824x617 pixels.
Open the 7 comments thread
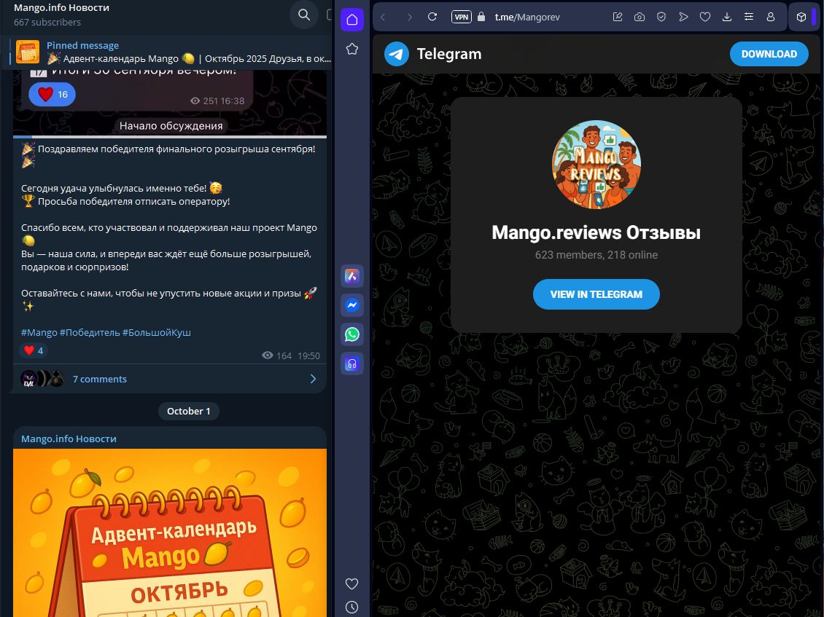click(x=99, y=379)
